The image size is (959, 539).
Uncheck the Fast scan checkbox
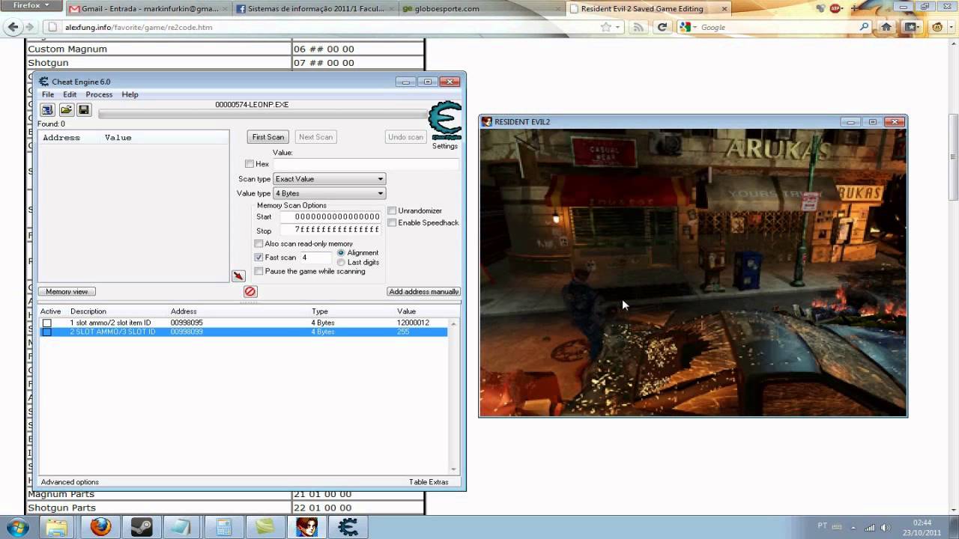tap(258, 258)
